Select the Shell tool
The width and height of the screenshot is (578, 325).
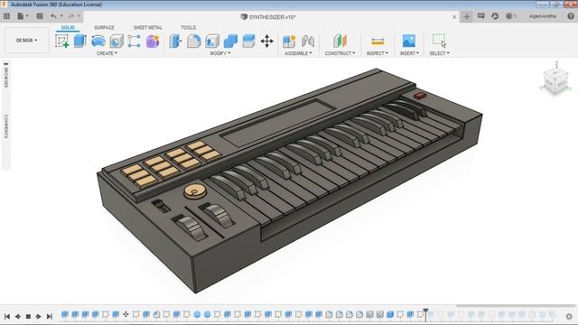point(212,41)
